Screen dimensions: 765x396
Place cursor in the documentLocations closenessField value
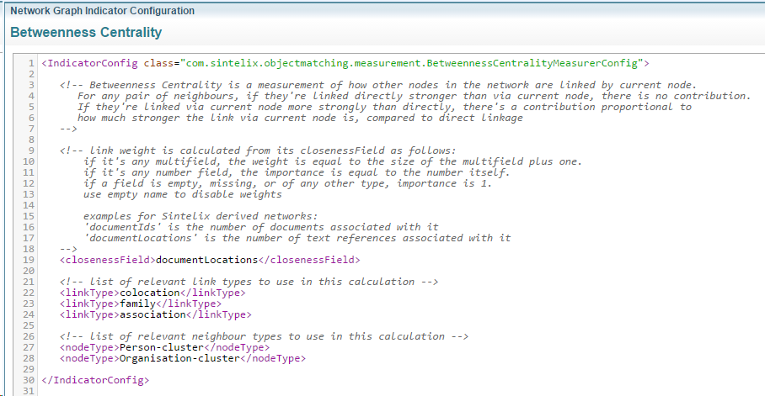pyautogui.click(x=206, y=260)
